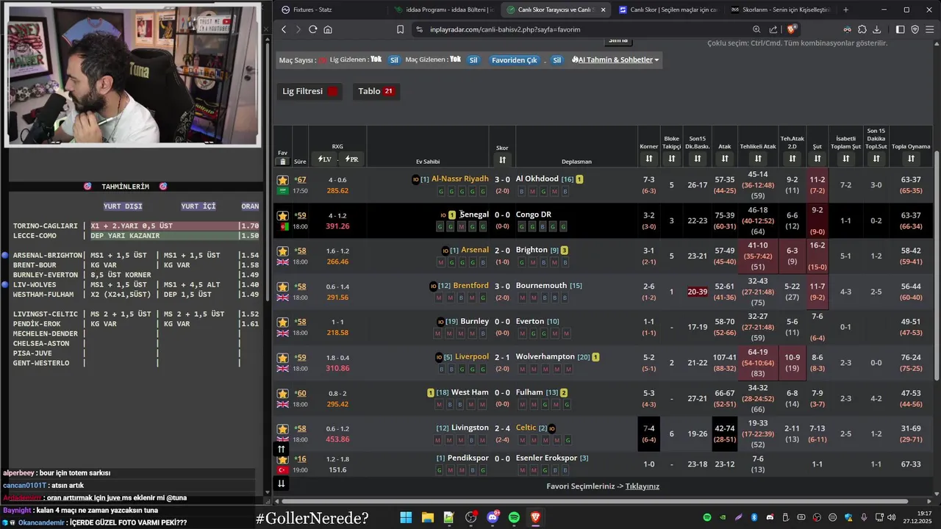Open the browser home page

328,29
